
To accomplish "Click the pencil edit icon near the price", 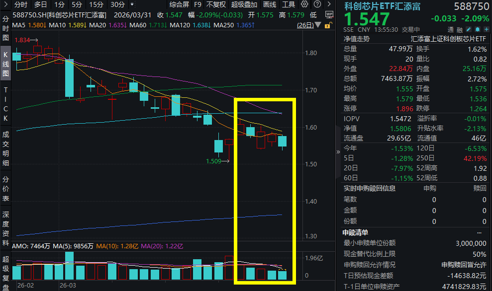I will pos(469,29).
